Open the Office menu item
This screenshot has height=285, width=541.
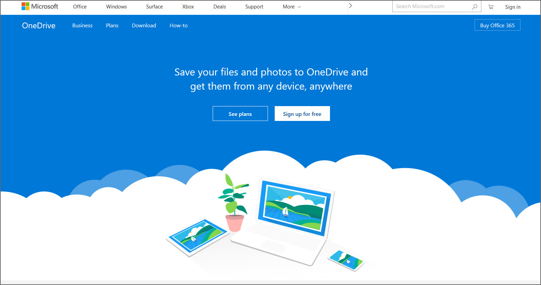[80, 7]
